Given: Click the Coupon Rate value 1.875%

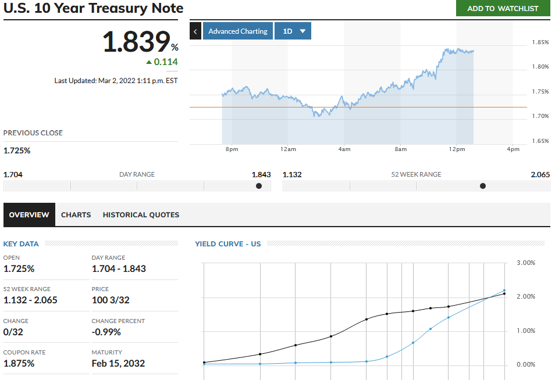Looking at the screenshot, I should 19,363.
